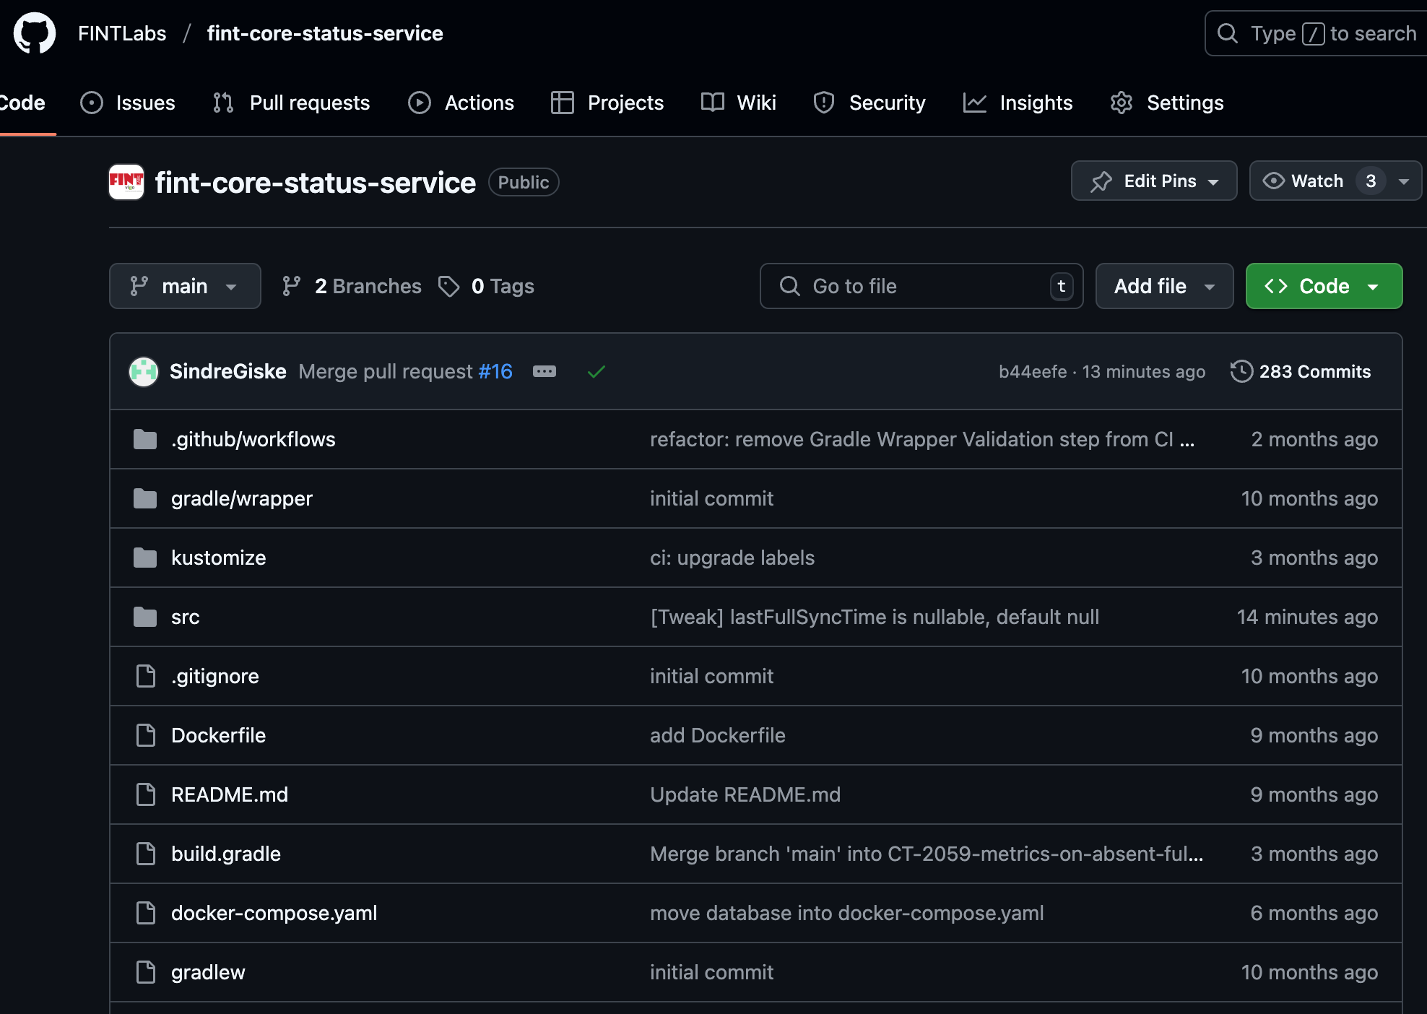Open the GitHub home logo
The height and width of the screenshot is (1014, 1427).
tap(34, 33)
